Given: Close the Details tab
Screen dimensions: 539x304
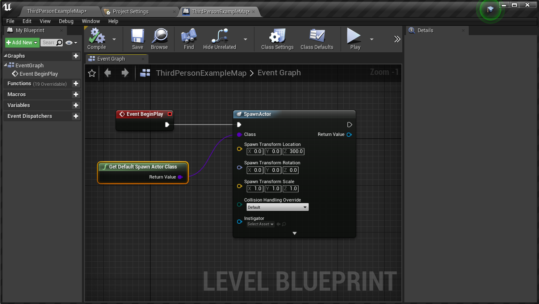Looking at the screenshot, I should click(x=463, y=31).
